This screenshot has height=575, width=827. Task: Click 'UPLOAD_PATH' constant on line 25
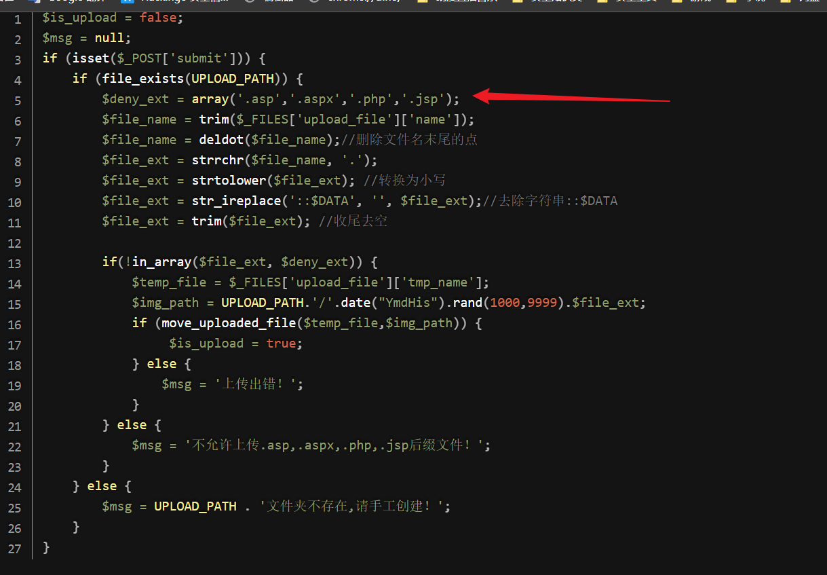pos(195,506)
